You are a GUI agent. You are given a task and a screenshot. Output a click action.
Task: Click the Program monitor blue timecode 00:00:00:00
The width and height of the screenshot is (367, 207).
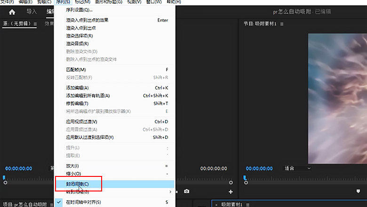tap(259, 168)
